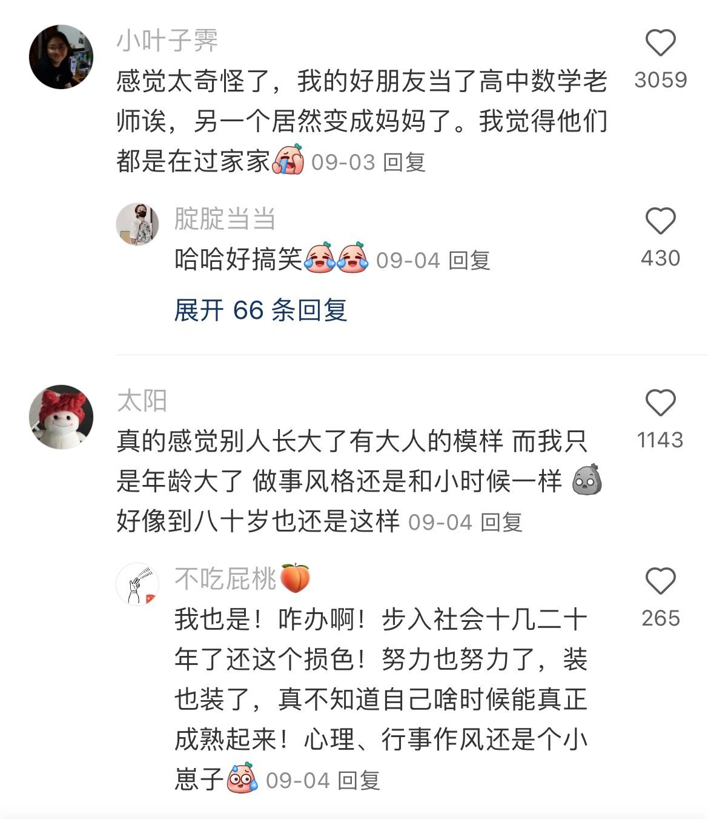Open 不吃屁桃's hand-drawn avatar
The image size is (708, 825).
137,584
